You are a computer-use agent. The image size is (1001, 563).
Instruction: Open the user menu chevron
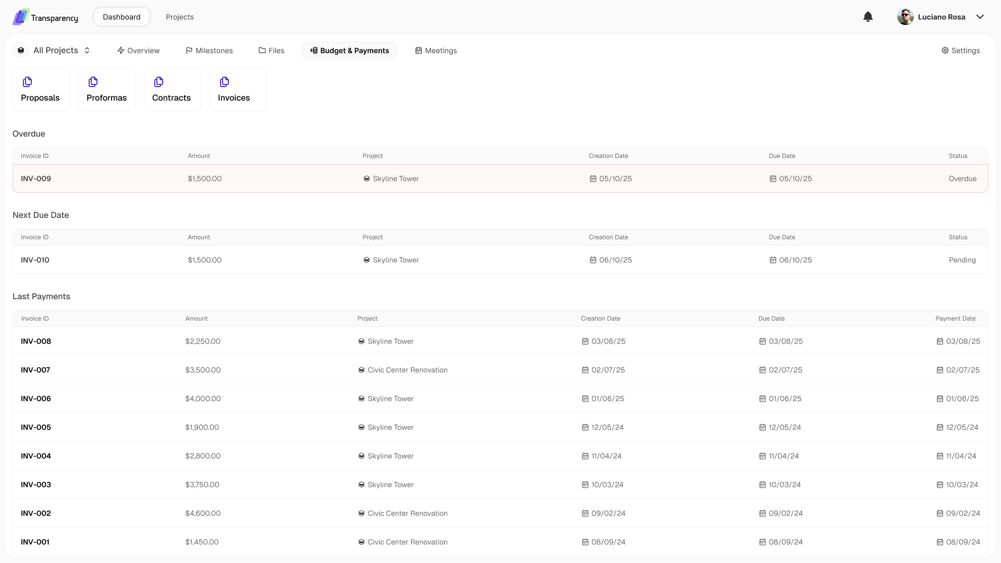980,17
